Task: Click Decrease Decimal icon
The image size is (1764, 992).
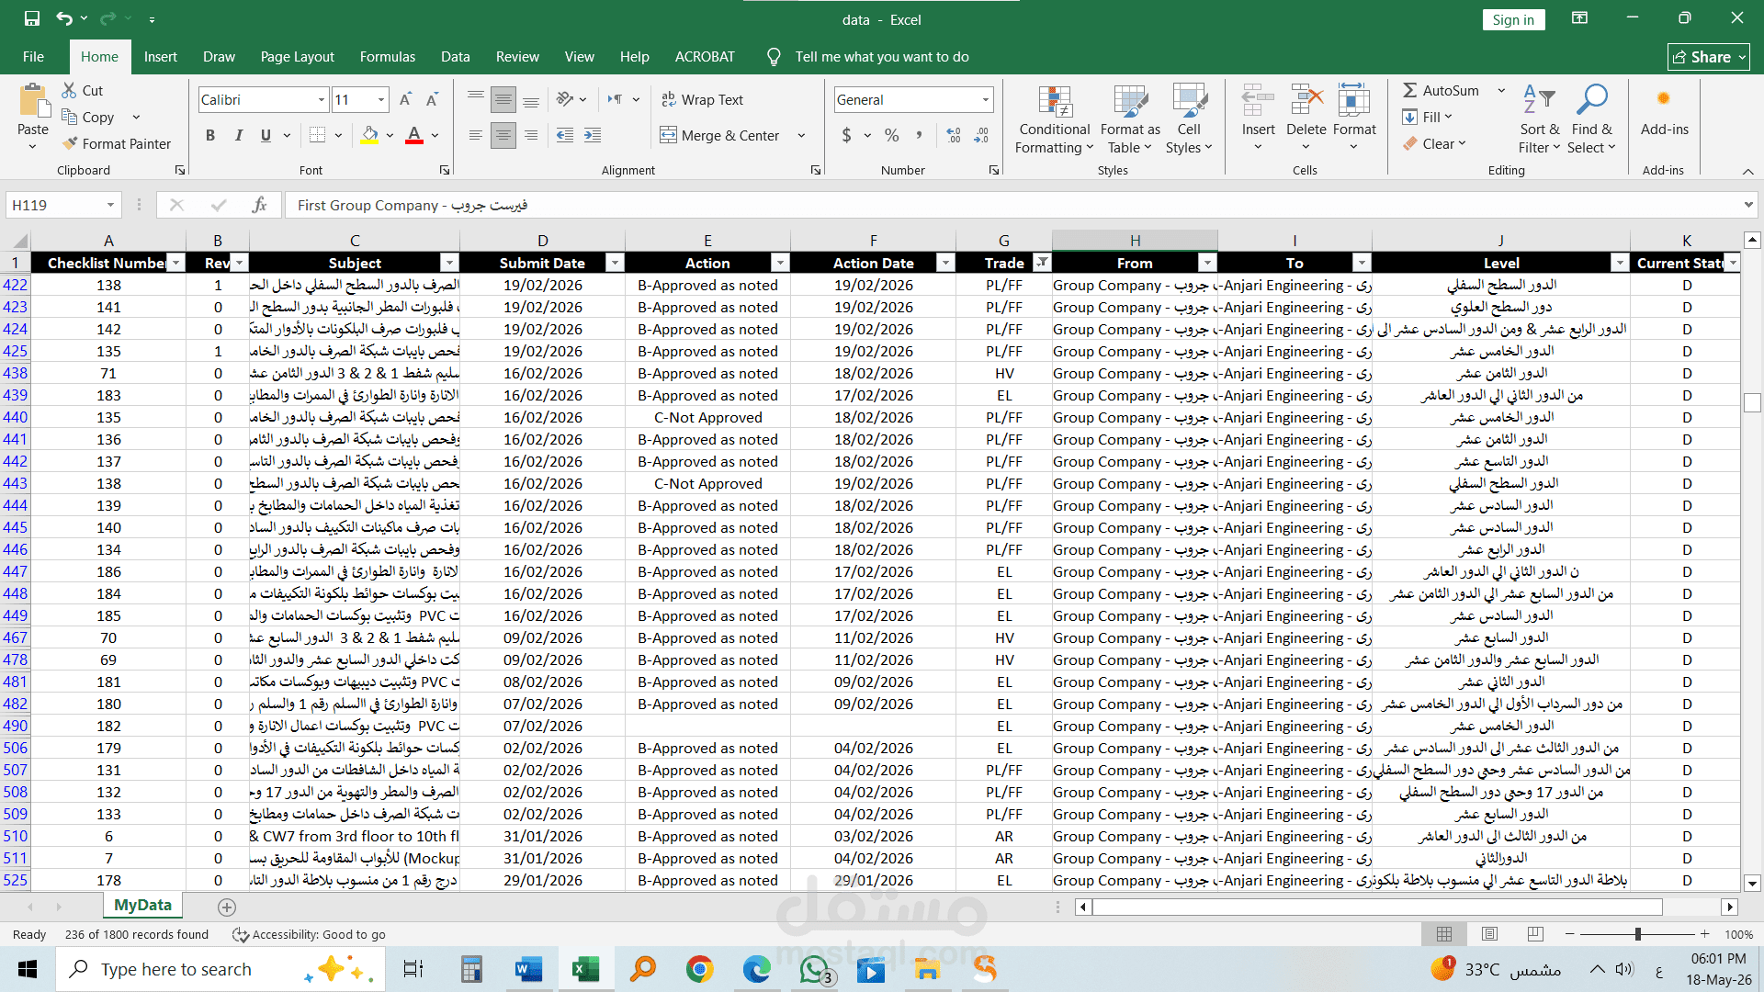Action: click(x=981, y=135)
